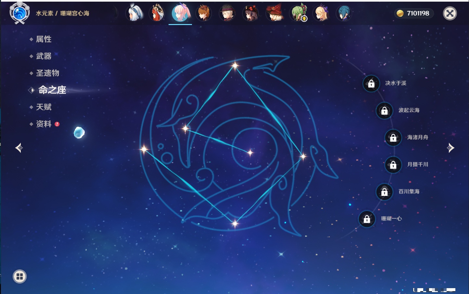Click the red alert badge next to 资料
The height and width of the screenshot is (294, 469).
57,124
